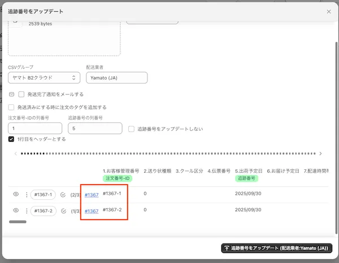Screen dimensions: 339x263
Task: Click mail icon beside 発送完了通知 option
Action: (x=11, y=94)
